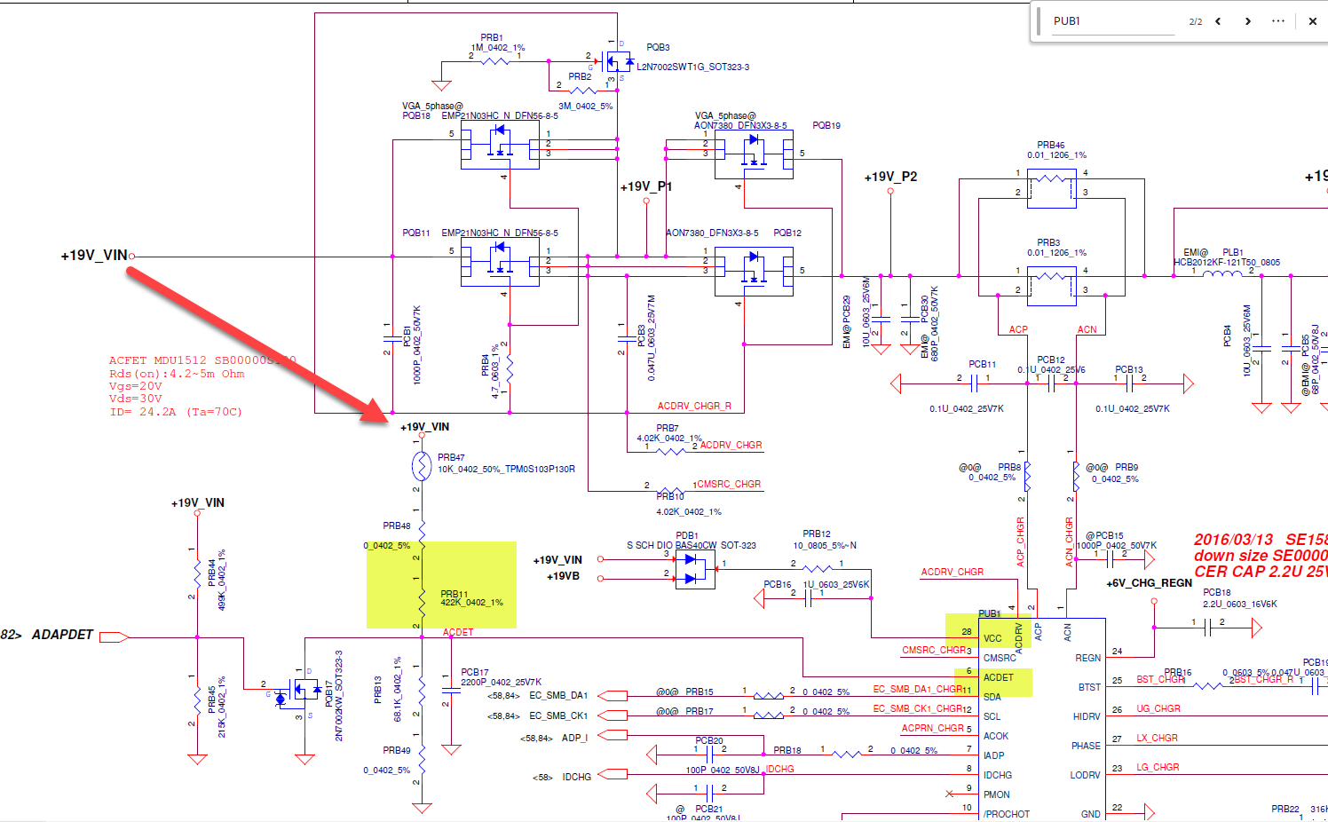Image resolution: width=1328 pixels, height=822 pixels.
Task: Close the find bar
Action: click(x=1312, y=21)
